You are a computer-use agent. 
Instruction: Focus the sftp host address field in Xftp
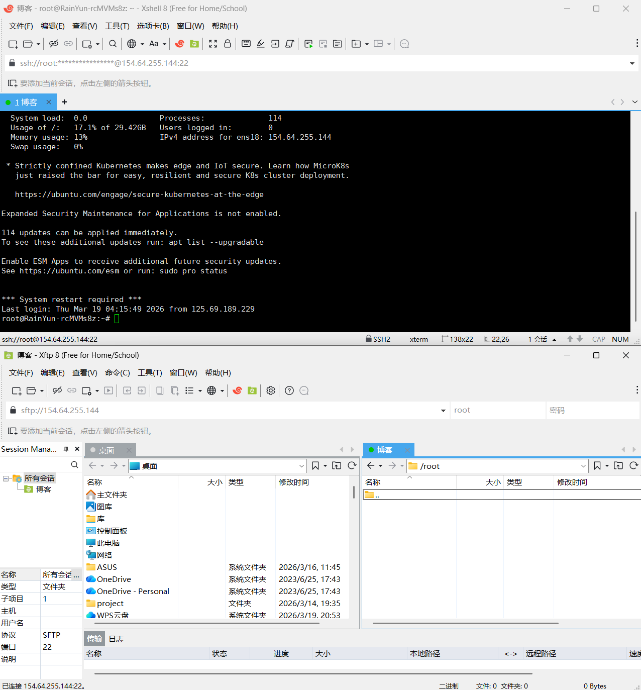(x=229, y=410)
